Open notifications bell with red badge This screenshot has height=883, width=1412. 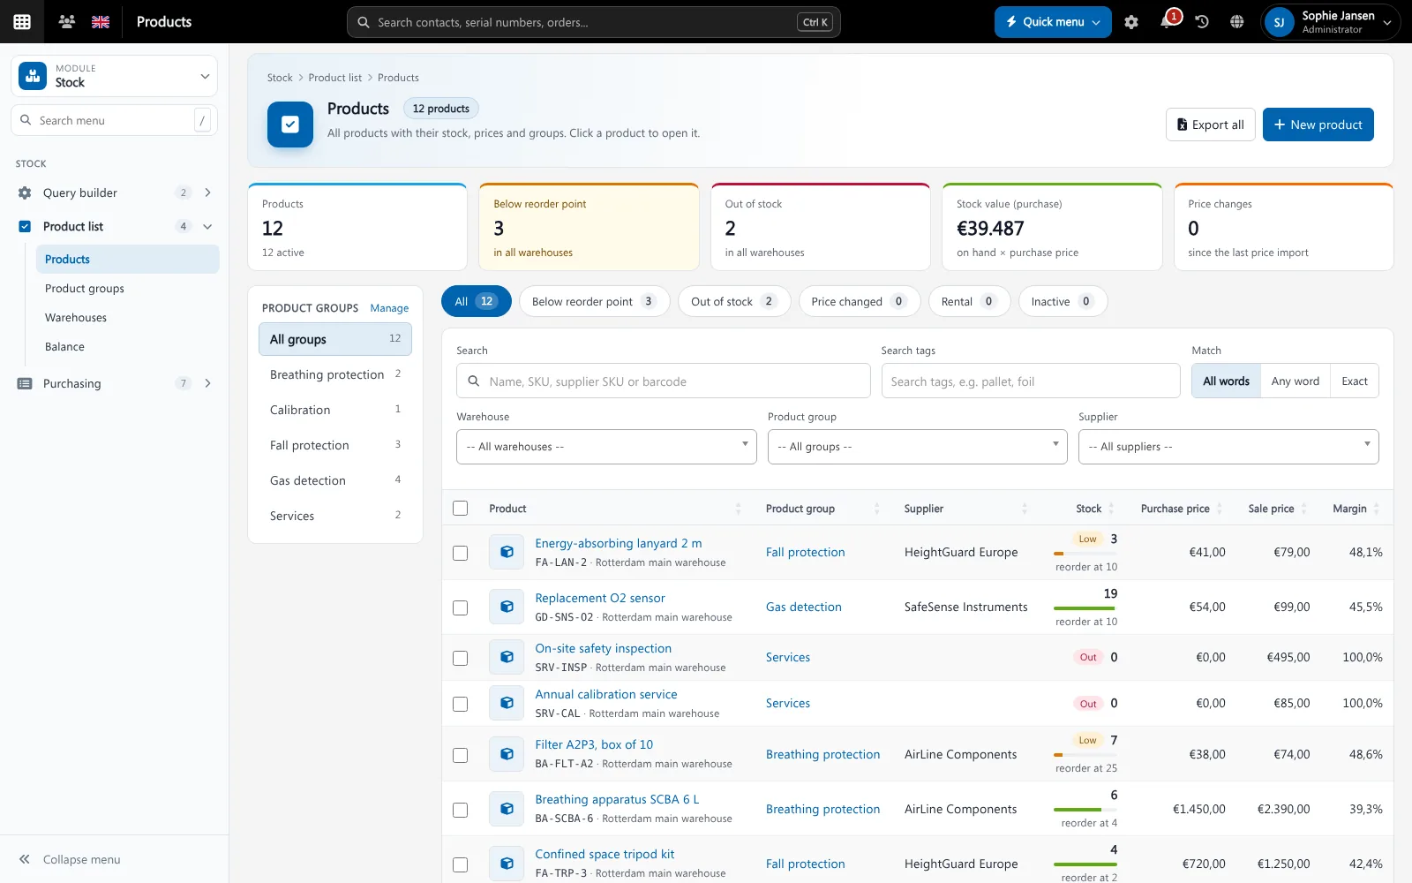(x=1167, y=21)
